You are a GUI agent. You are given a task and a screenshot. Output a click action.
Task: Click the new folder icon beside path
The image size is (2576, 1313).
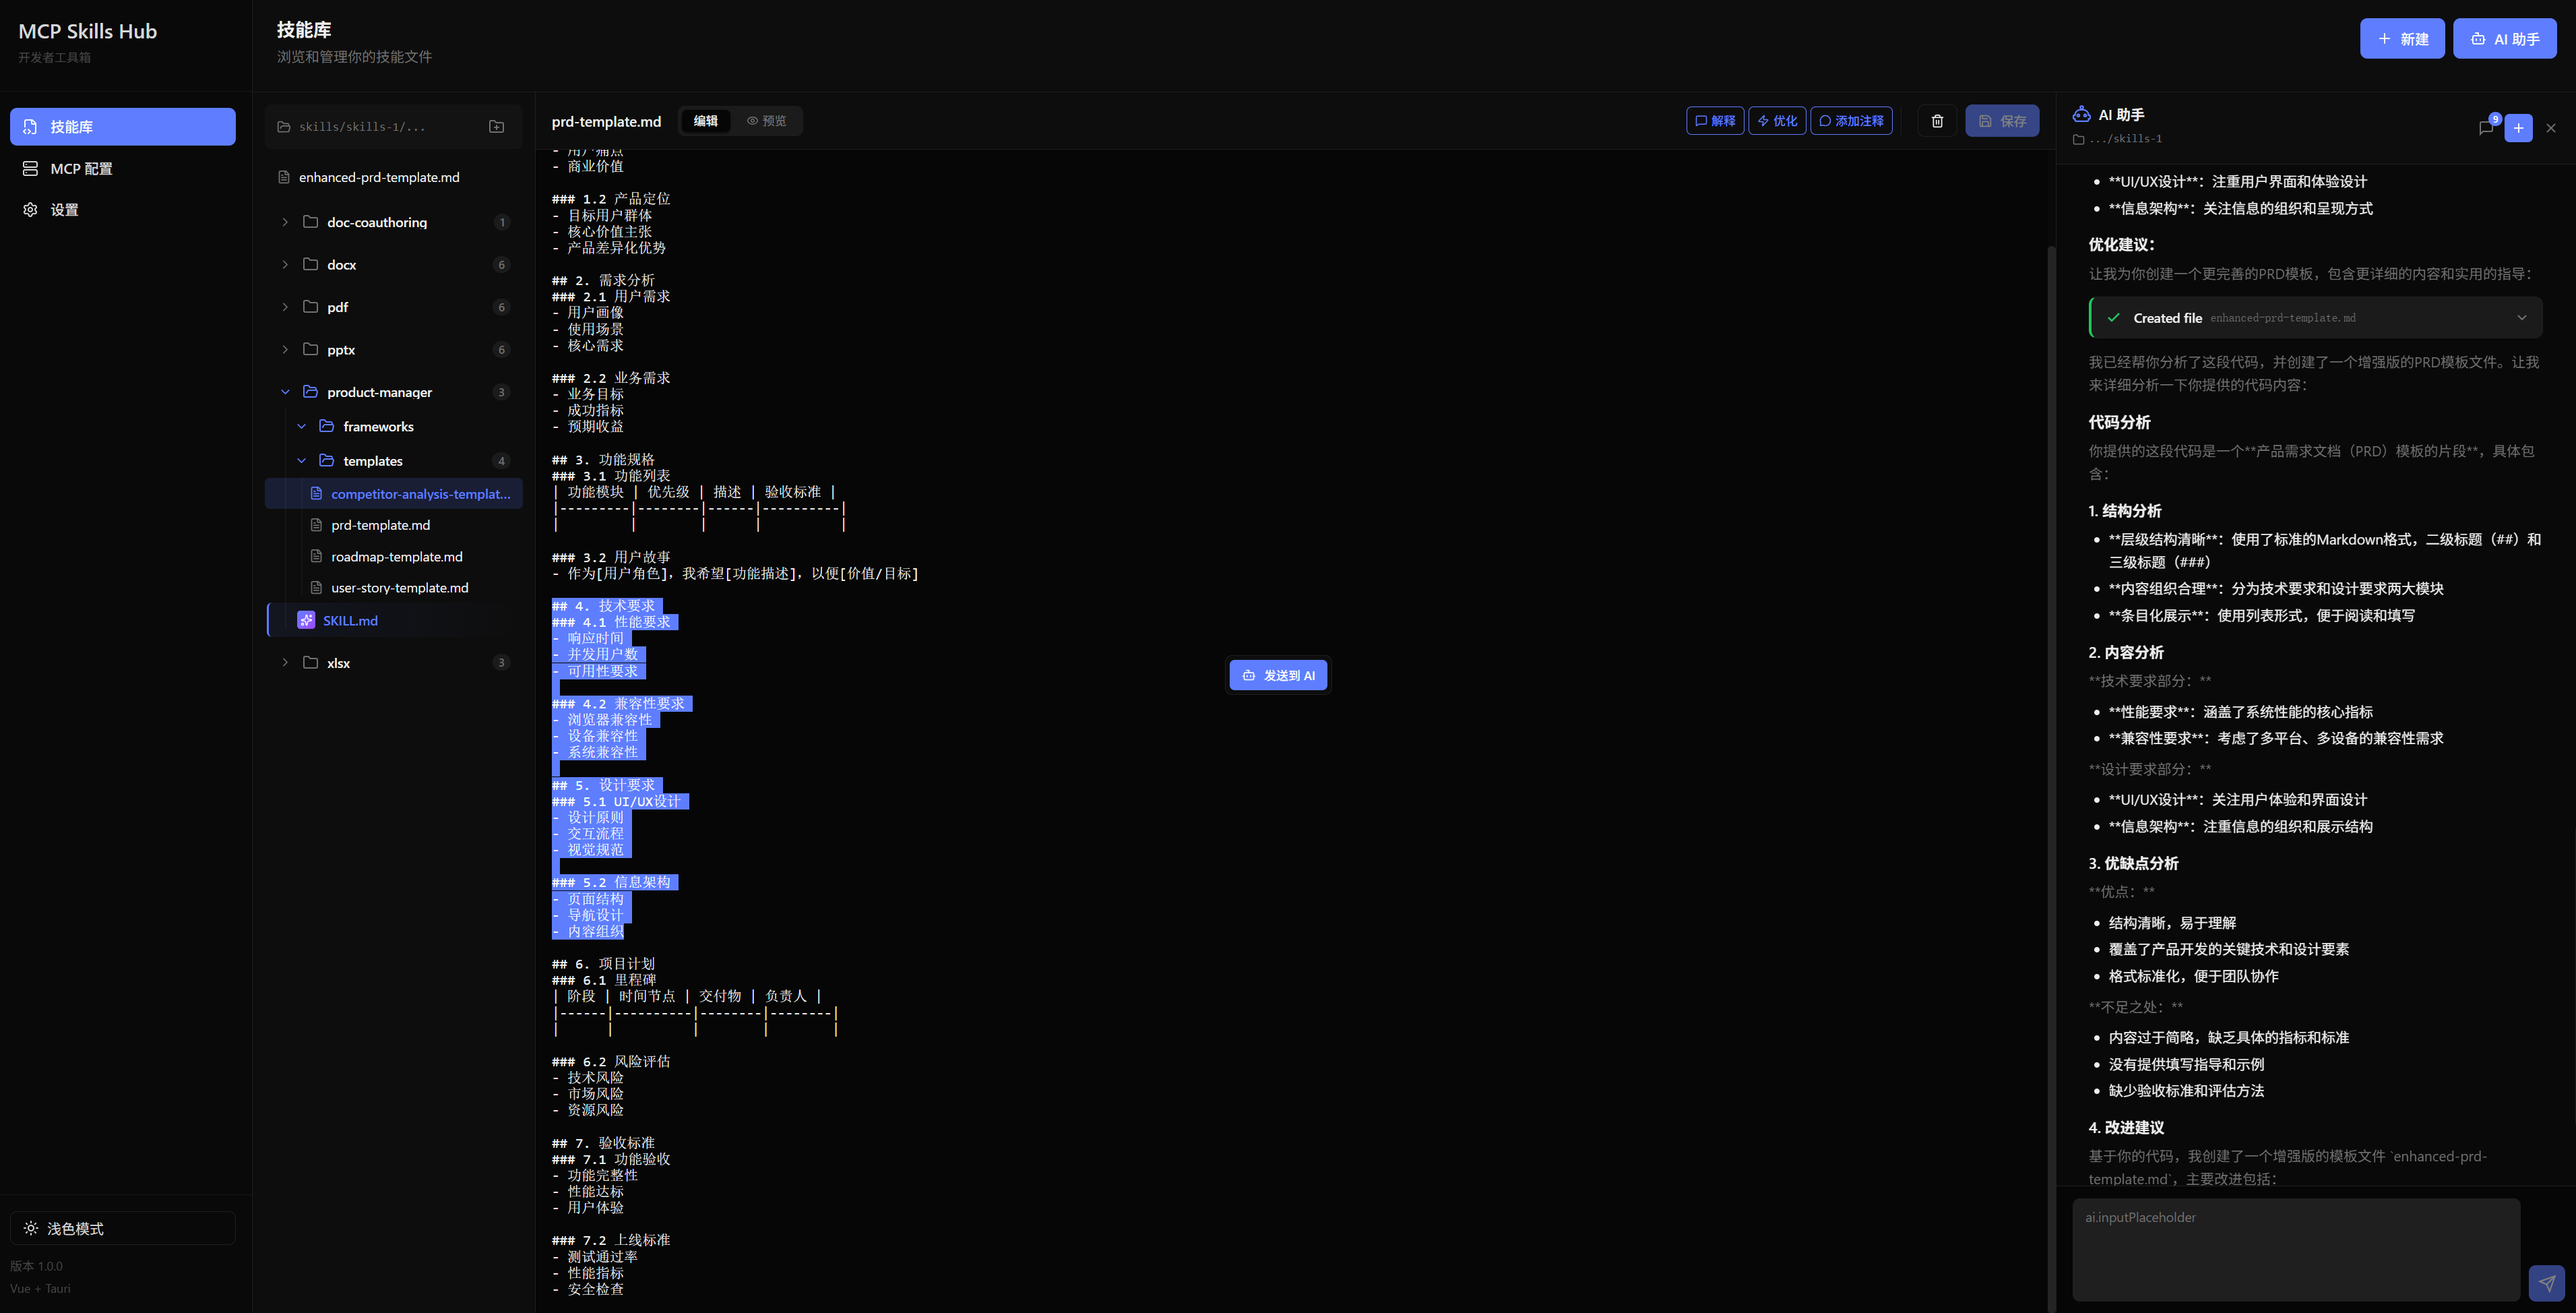coord(496,126)
